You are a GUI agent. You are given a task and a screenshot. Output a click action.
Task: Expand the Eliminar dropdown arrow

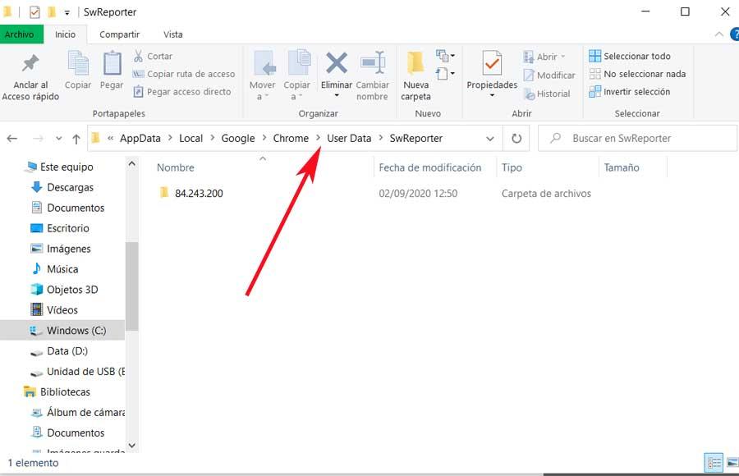click(337, 96)
